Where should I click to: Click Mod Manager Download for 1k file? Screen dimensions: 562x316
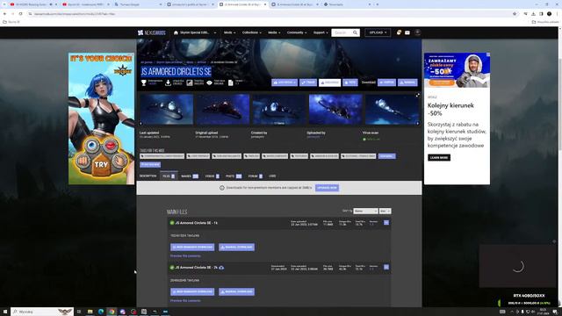[192, 248]
